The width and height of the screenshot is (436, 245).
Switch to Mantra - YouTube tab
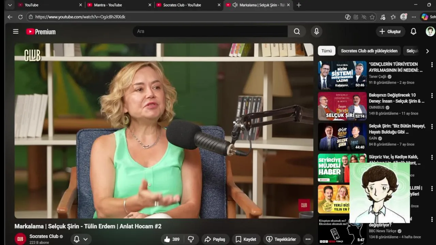coord(119,5)
